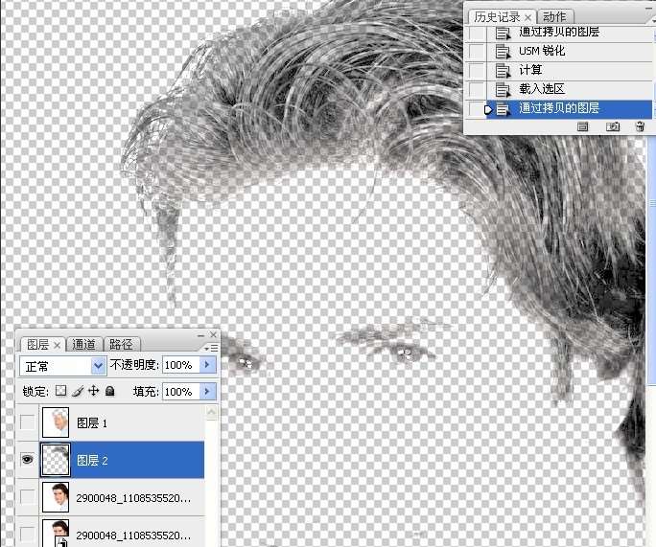Set history brush source at 载入选区
This screenshot has height=547, width=656.
477,89
